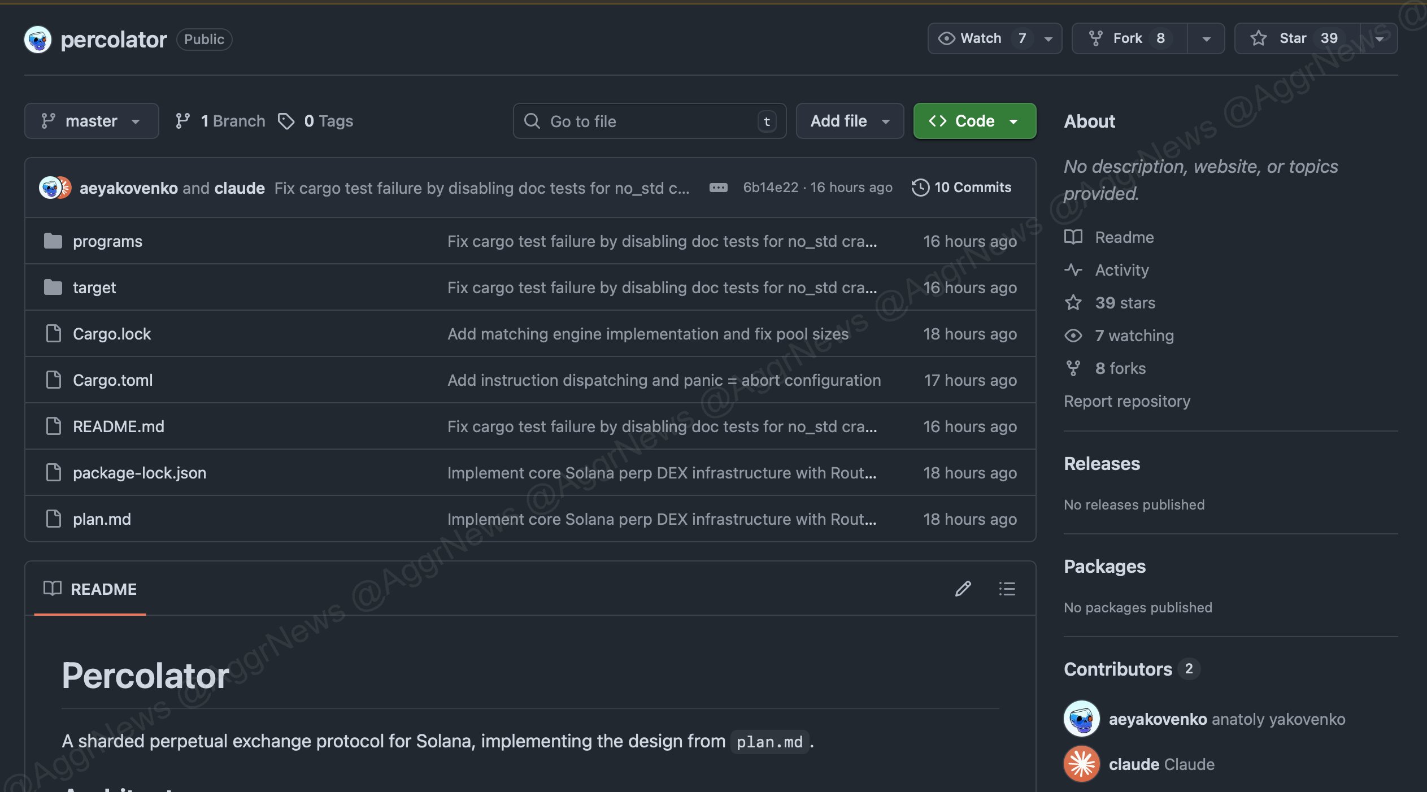Click claude contributor avatar
This screenshot has width=1427, height=792.
(1081, 764)
